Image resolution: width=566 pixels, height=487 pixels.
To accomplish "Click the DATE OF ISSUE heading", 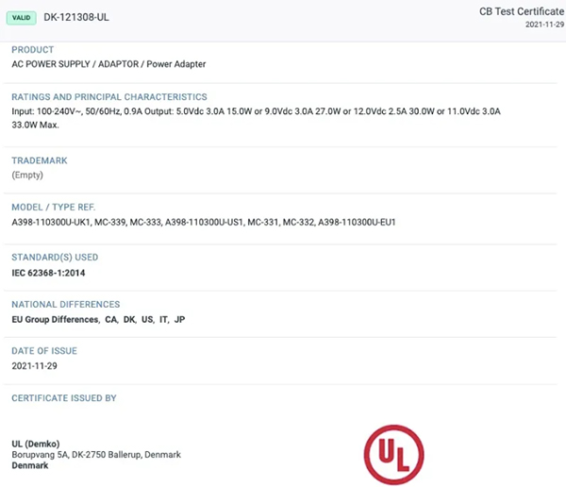I will pos(44,351).
